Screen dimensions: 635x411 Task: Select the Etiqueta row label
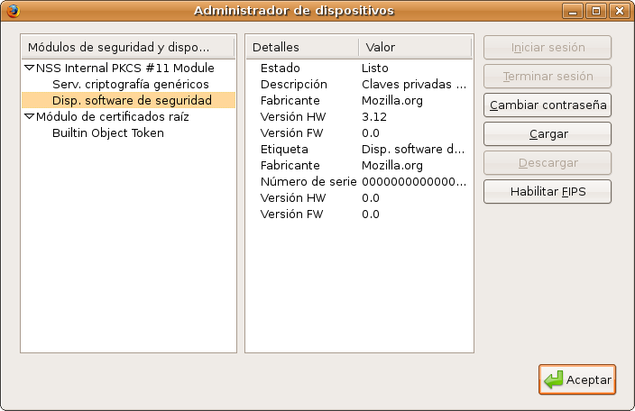coord(284,149)
